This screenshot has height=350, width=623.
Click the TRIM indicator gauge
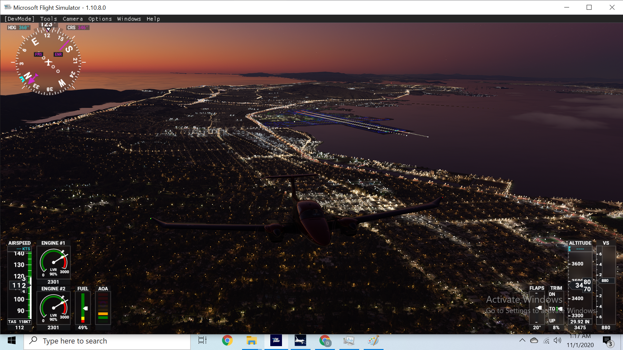pyautogui.click(x=556, y=307)
